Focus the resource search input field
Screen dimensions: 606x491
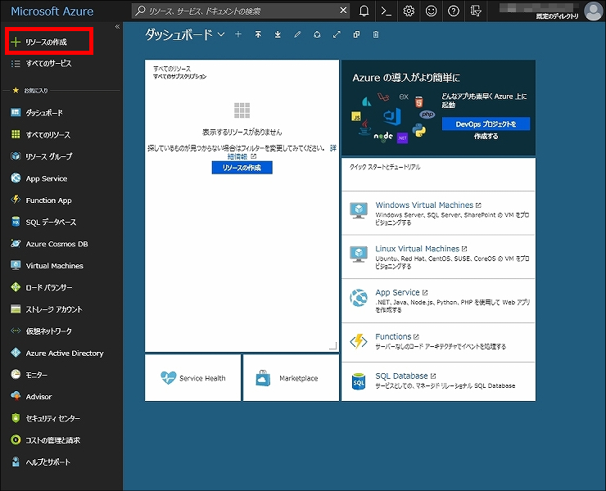tap(240, 11)
